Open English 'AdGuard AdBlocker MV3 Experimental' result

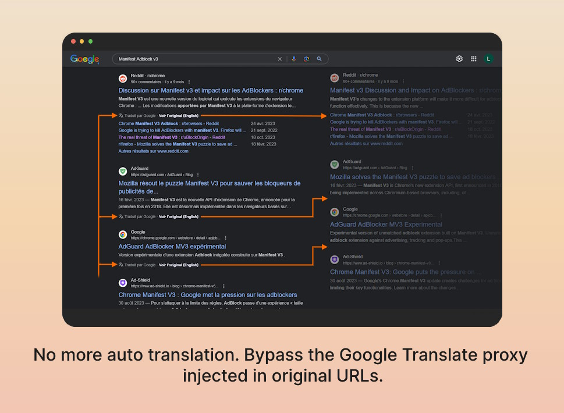386,225
